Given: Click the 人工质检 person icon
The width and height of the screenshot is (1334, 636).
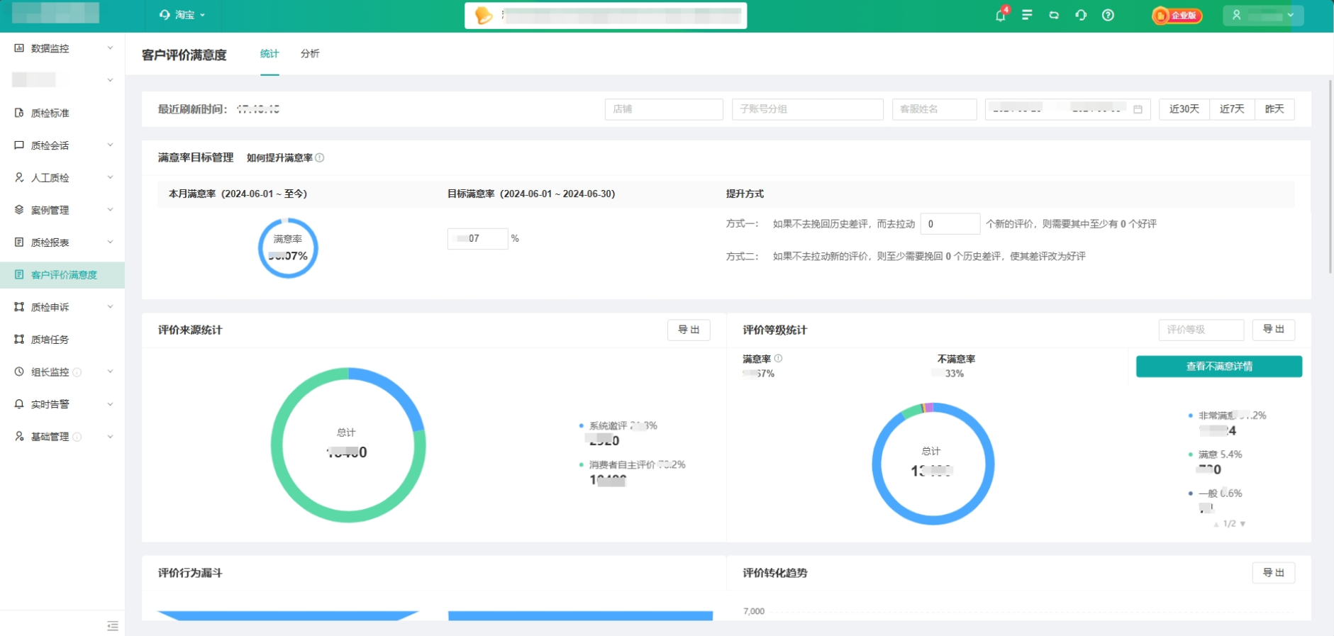Looking at the screenshot, I should 19,177.
